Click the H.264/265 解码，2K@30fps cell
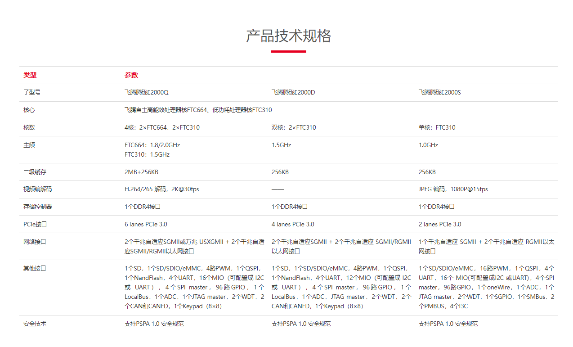 [x=162, y=189]
